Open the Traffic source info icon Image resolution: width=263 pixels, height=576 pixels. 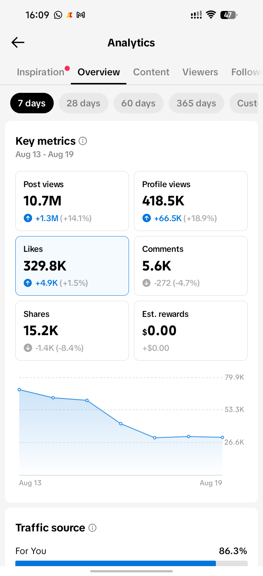pos(93,527)
